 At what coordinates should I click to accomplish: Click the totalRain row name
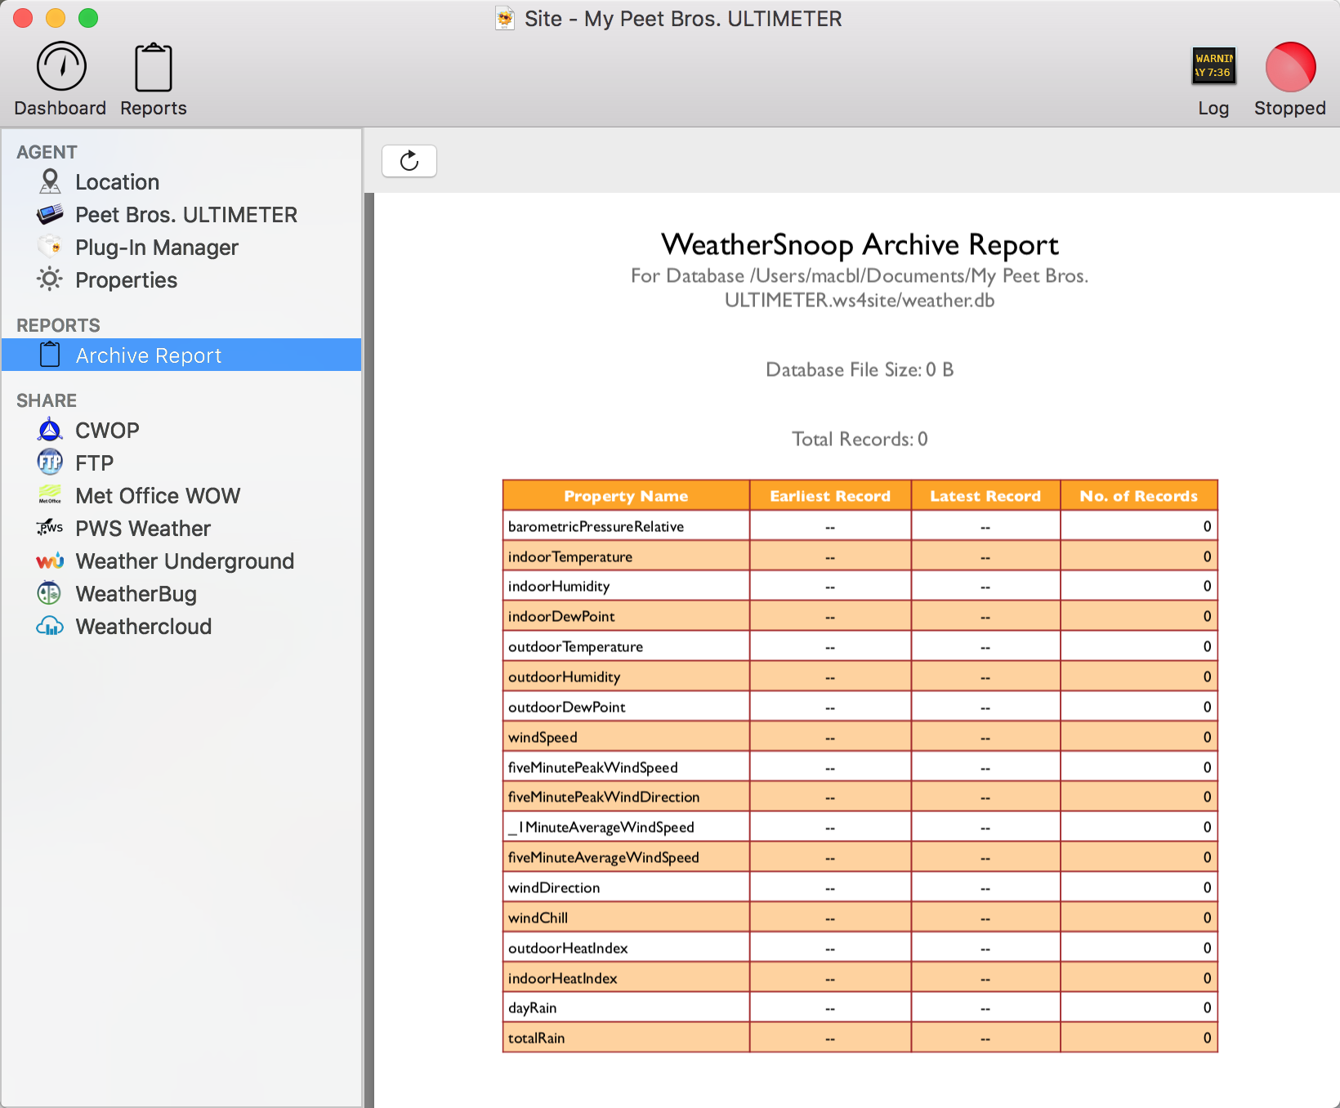point(536,1038)
